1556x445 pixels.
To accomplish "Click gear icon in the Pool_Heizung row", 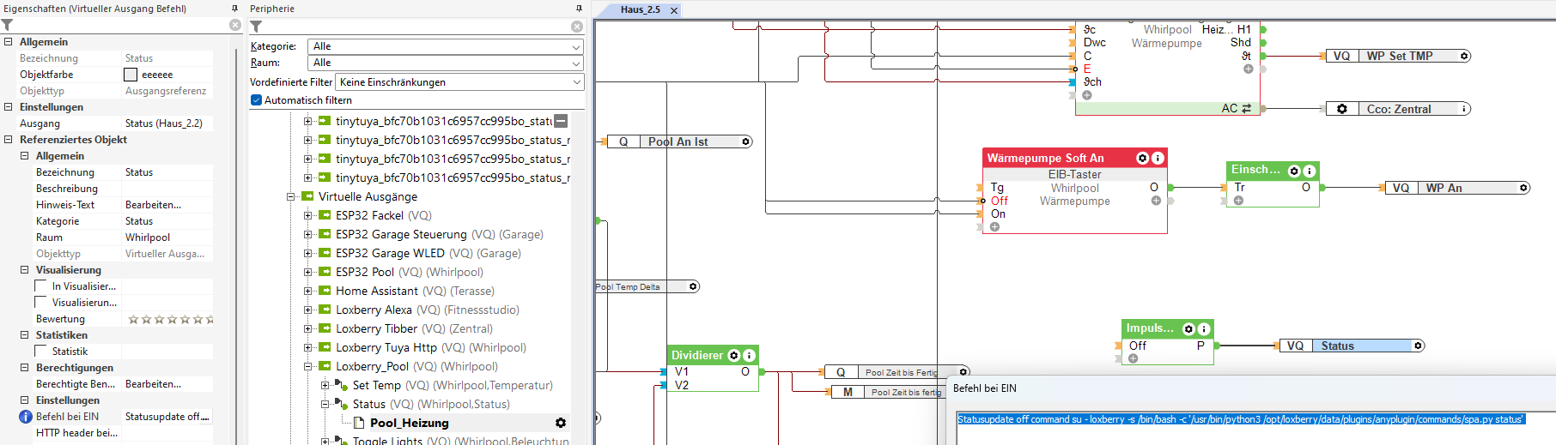I will [x=561, y=424].
